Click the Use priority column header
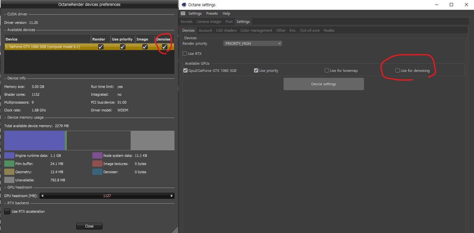 pos(122,39)
